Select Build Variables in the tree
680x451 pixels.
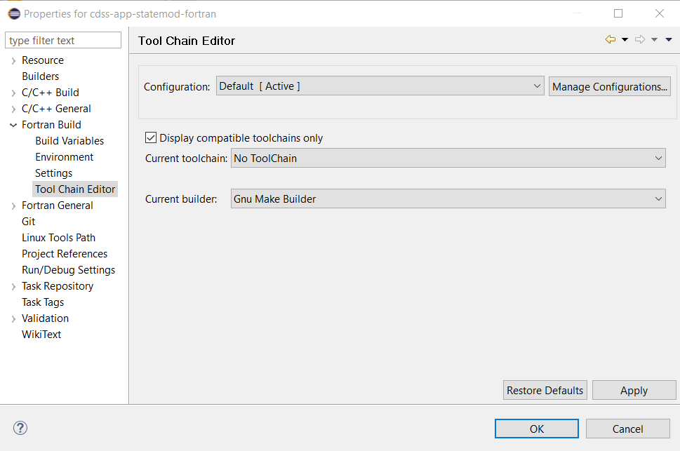[69, 141]
